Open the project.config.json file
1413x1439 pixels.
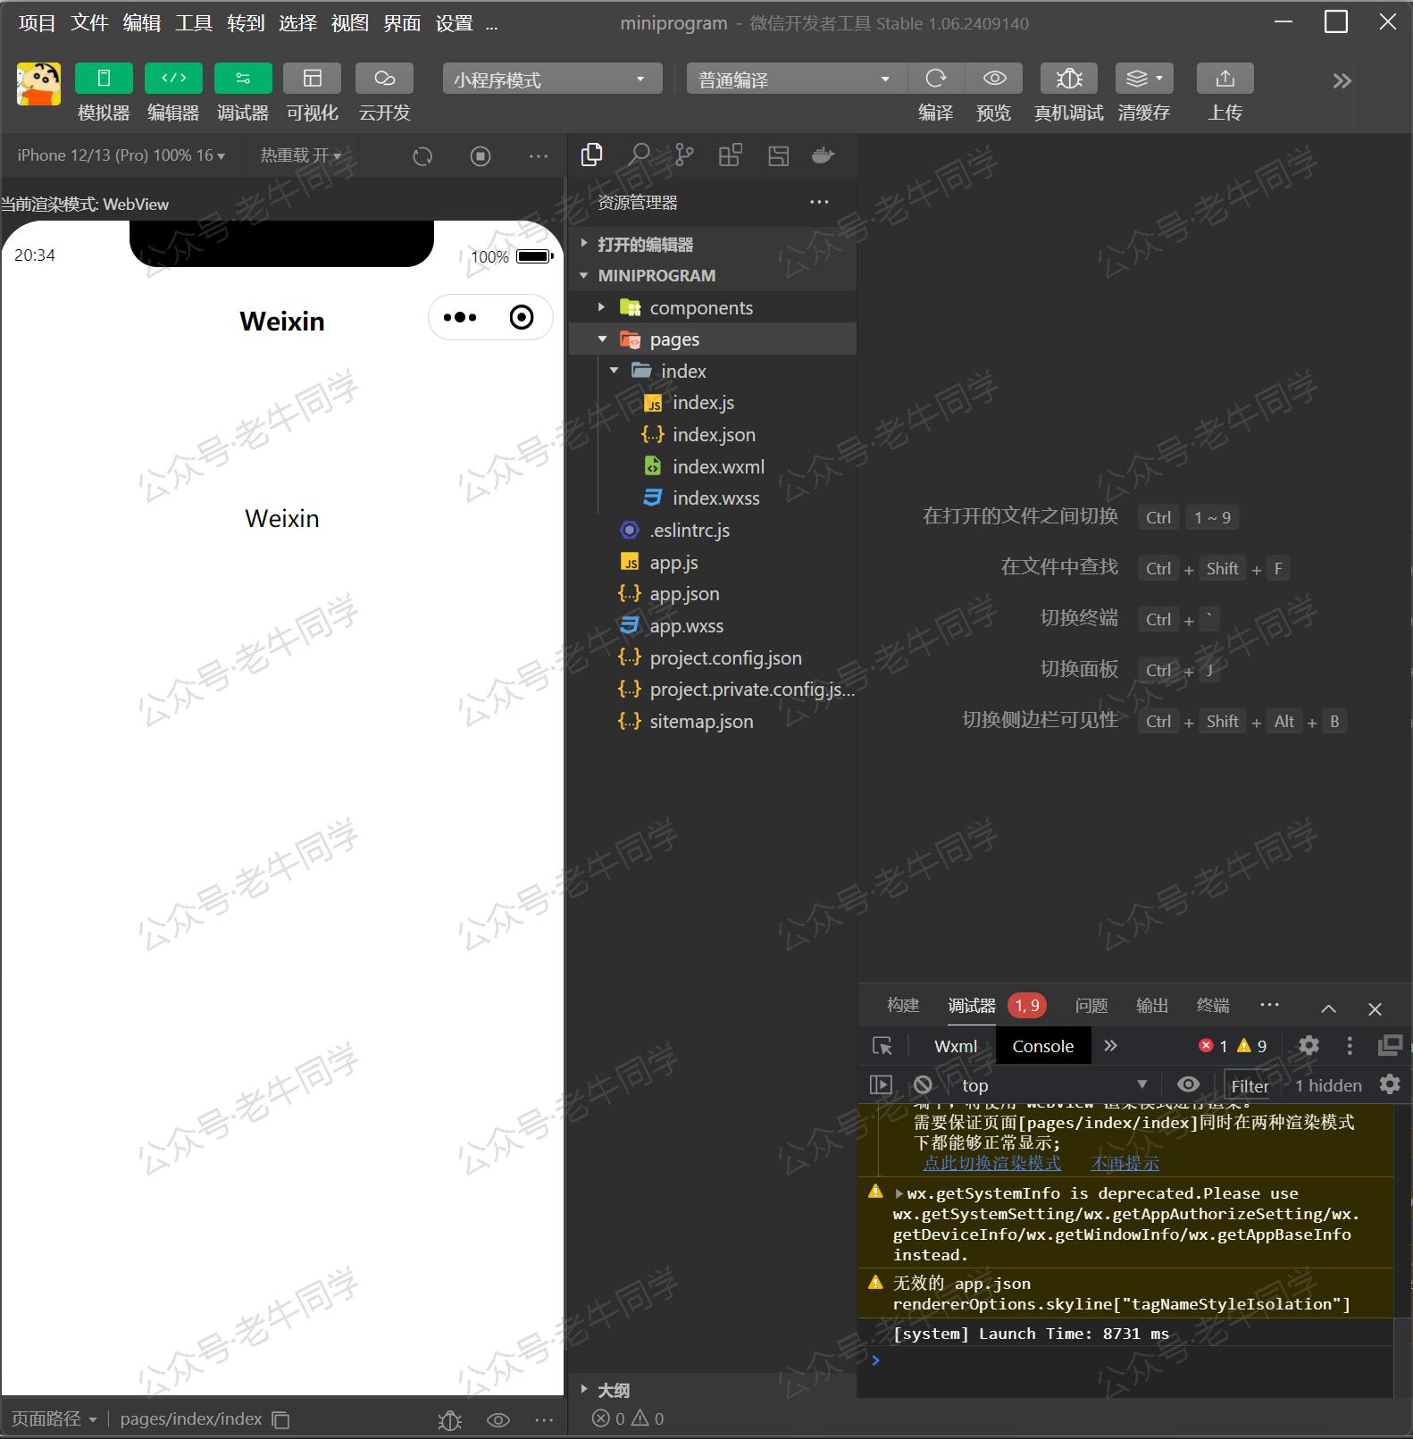(713, 658)
